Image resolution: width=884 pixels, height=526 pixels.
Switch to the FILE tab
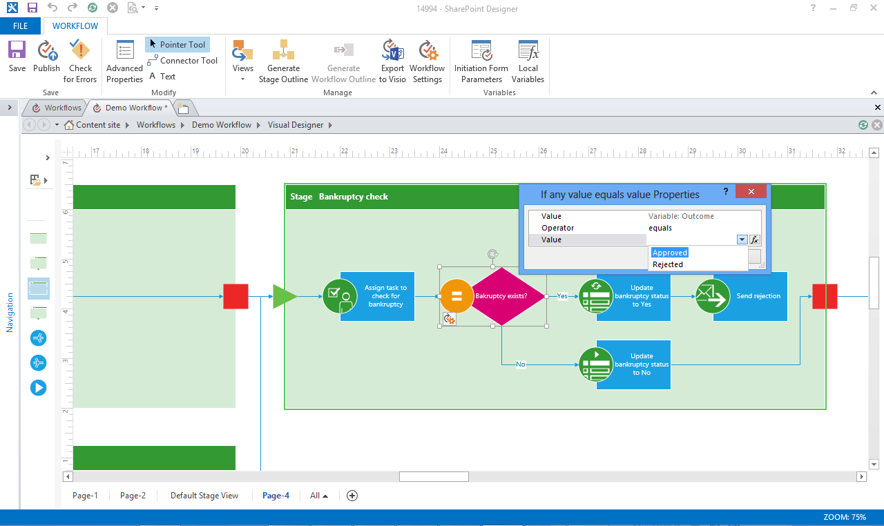pyautogui.click(x=21, y=26)
